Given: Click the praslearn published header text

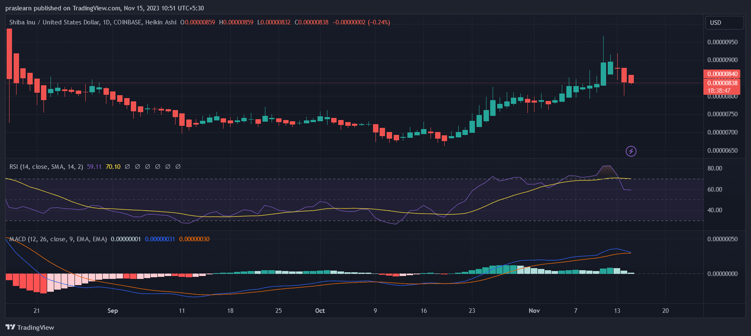Looking at the screenshot, I should pyautogui.click(x=104, y=8).
